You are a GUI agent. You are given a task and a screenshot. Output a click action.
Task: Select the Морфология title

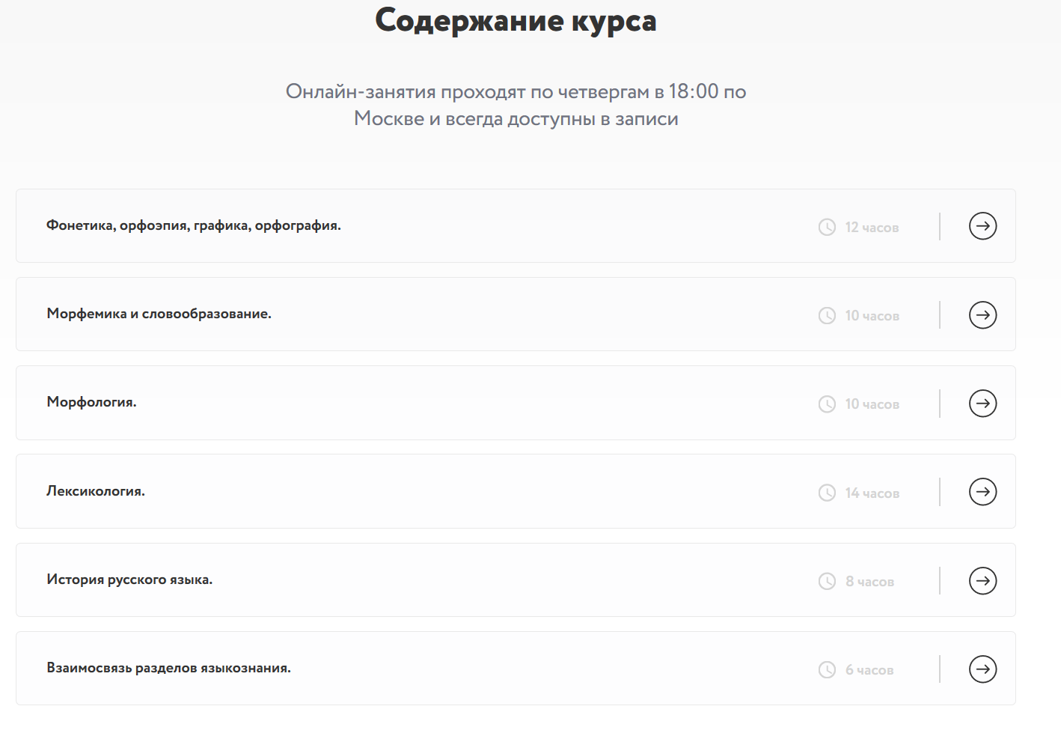(91, 402)
